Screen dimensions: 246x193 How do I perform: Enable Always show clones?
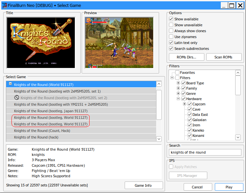tap(171, 31)
